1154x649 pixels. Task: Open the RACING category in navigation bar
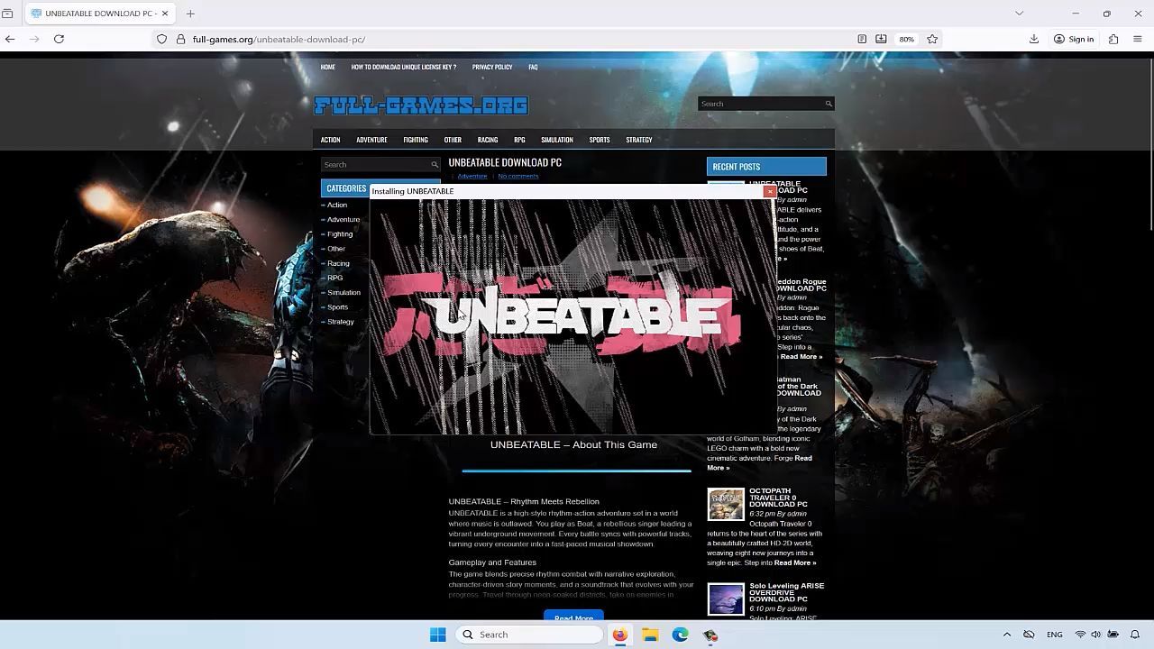[x=488, y=140]
